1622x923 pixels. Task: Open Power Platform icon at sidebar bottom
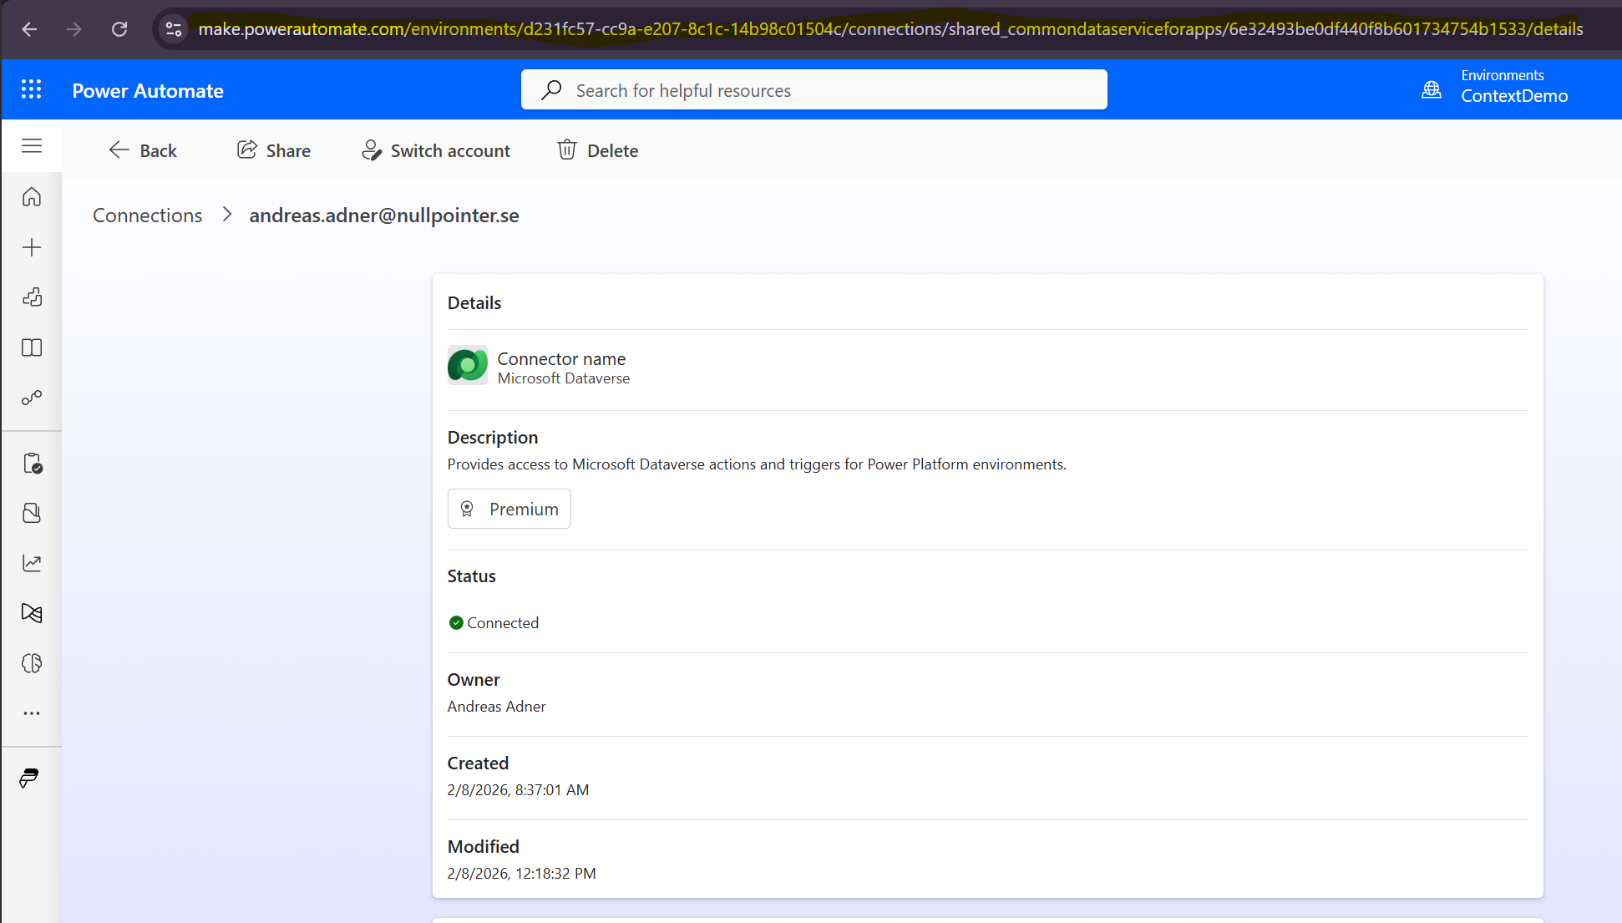[29, 778]
